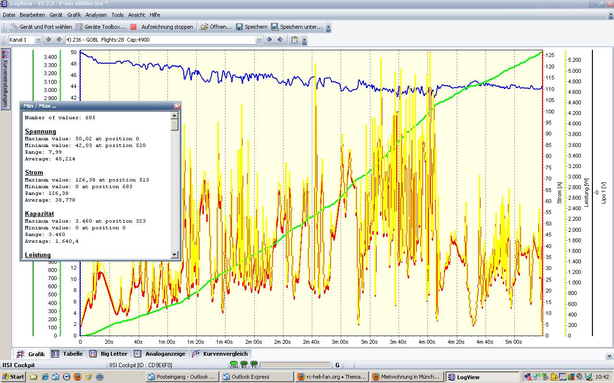Switch to the Analoganzeige tab
This screenshot has height=383, width=614.
point(160,354)
